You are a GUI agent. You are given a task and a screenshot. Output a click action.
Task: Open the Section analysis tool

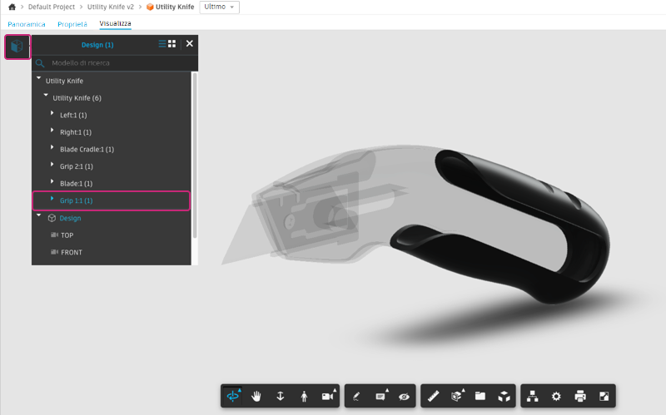click(x=456, y=397)
